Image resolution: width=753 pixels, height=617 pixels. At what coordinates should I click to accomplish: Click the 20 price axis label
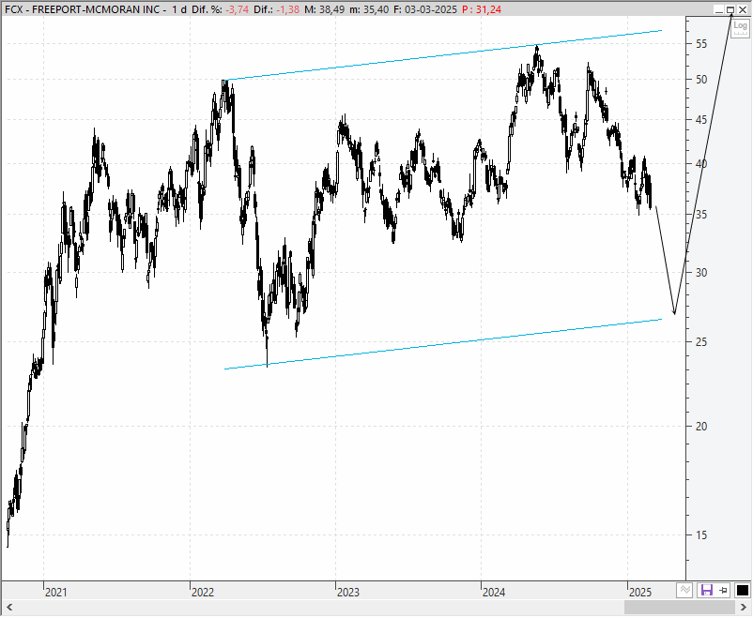click(701, 427)
